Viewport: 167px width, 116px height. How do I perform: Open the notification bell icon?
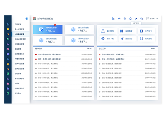pyautogui.click(x=130, y=19)
